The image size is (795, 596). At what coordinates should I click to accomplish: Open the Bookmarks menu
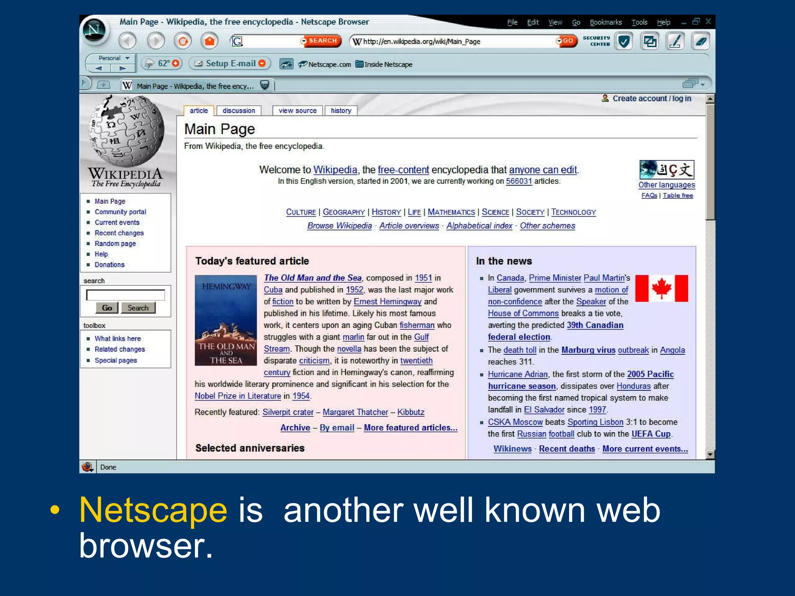click(606, 23)
